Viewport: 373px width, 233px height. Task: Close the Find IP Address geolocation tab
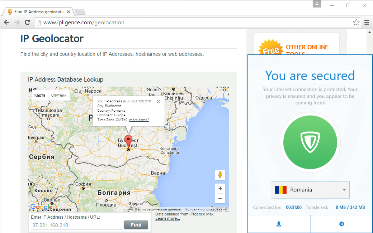(x=69, y=11)
